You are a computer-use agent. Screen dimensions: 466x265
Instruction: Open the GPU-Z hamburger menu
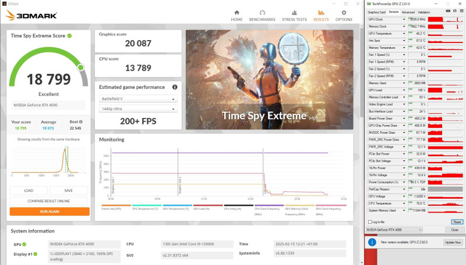point(461,11)
